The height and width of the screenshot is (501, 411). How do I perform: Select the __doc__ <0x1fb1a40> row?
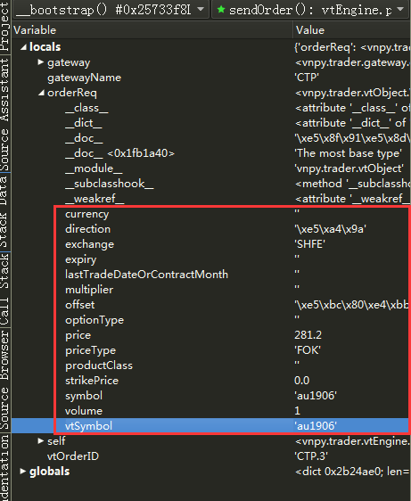tap(211, 153)
